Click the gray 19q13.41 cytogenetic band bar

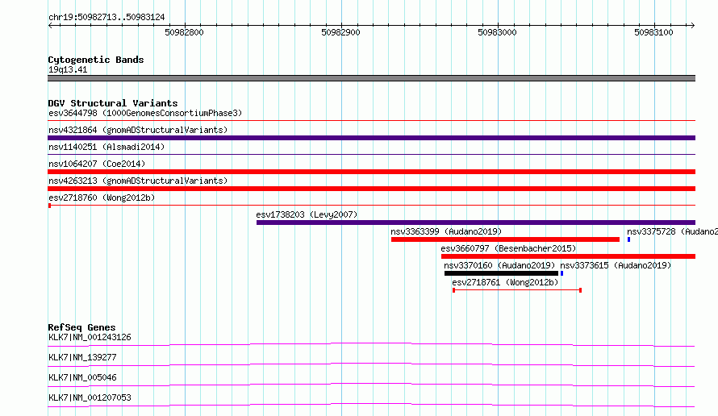click(x=371, y=78)
